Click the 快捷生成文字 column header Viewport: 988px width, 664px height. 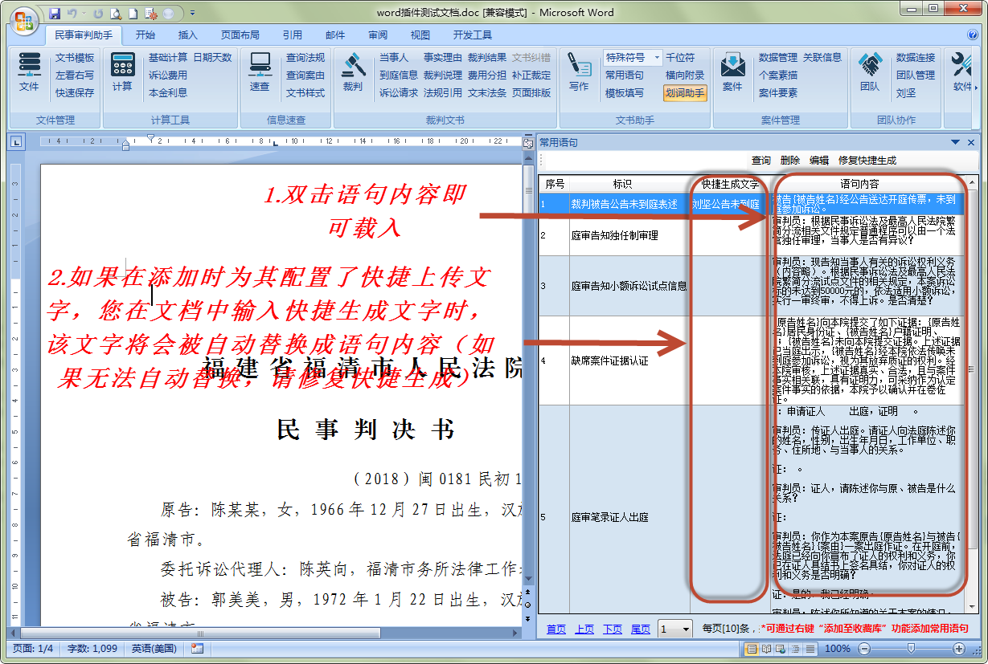[730, 184]
